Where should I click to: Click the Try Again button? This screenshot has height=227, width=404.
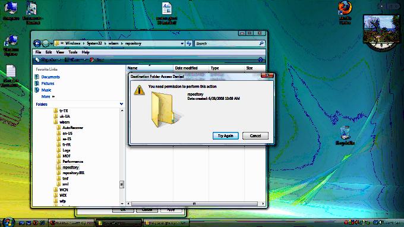click(225, 136)
